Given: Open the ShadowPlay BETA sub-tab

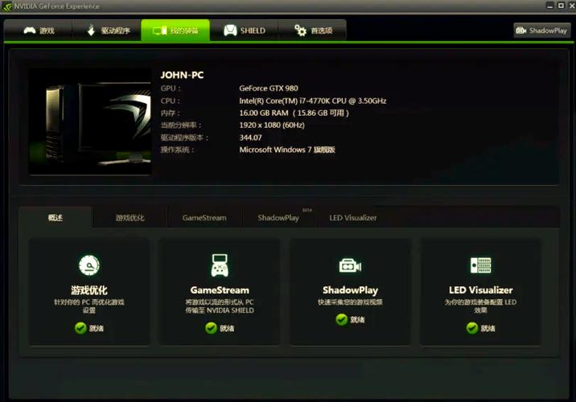Looking at the screenshot, I should tap(278, 217).
